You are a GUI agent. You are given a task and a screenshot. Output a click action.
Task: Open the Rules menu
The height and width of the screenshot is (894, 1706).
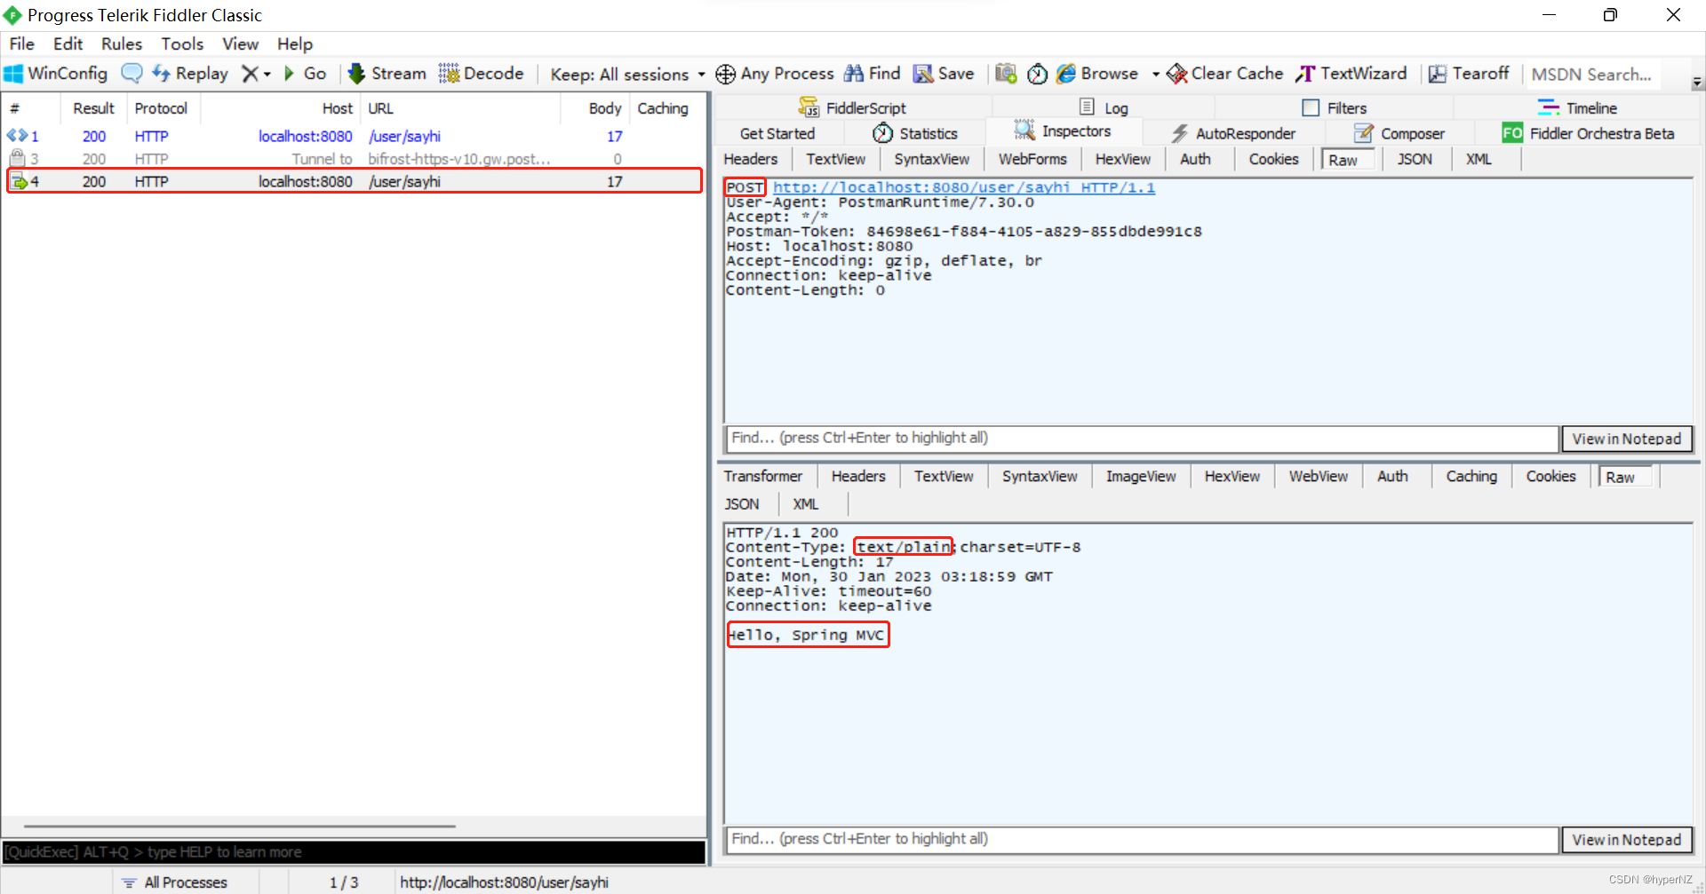[122, 44]
